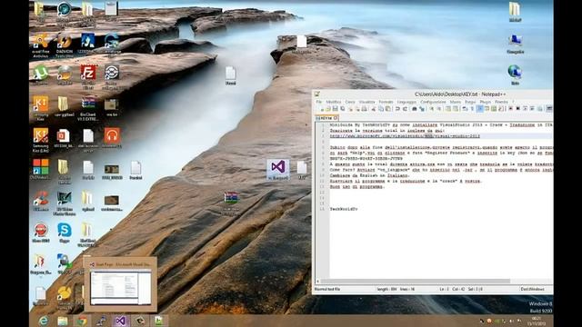Image resolution: width=582 pixels, height=327 pixels.
Task: Open the folder icon at top-right of desktop
Action: (515, 12)
